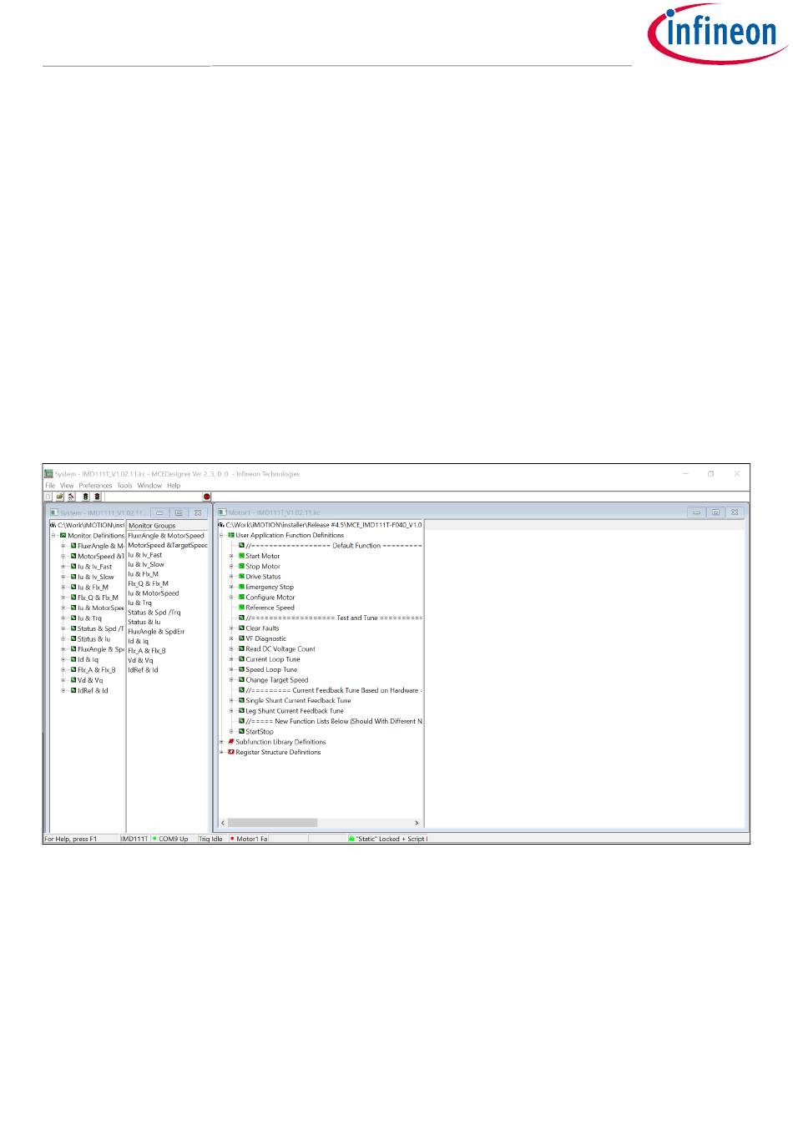The width and height of the screenshot is (793, 1135).
Task: Expand Leg Shunt Current Feedback Tune node
Action: 231,711
